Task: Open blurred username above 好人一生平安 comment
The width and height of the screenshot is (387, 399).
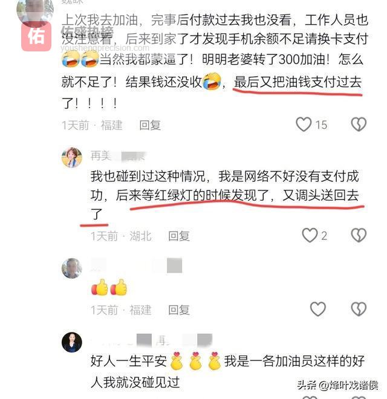Action: (152, 340)
